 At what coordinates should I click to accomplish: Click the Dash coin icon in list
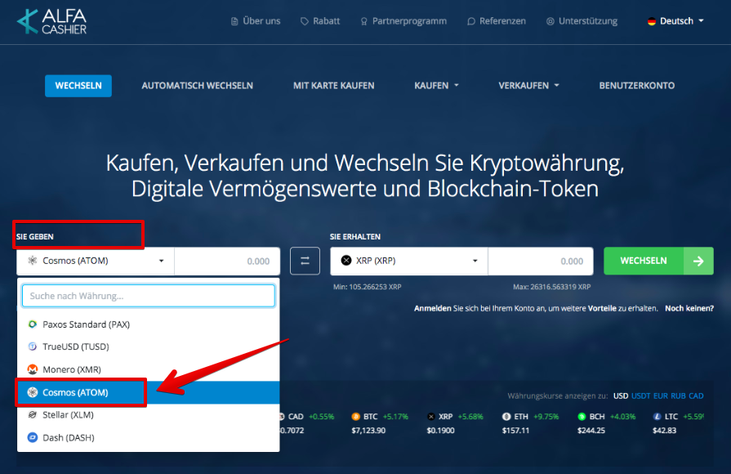coord(33,437)
